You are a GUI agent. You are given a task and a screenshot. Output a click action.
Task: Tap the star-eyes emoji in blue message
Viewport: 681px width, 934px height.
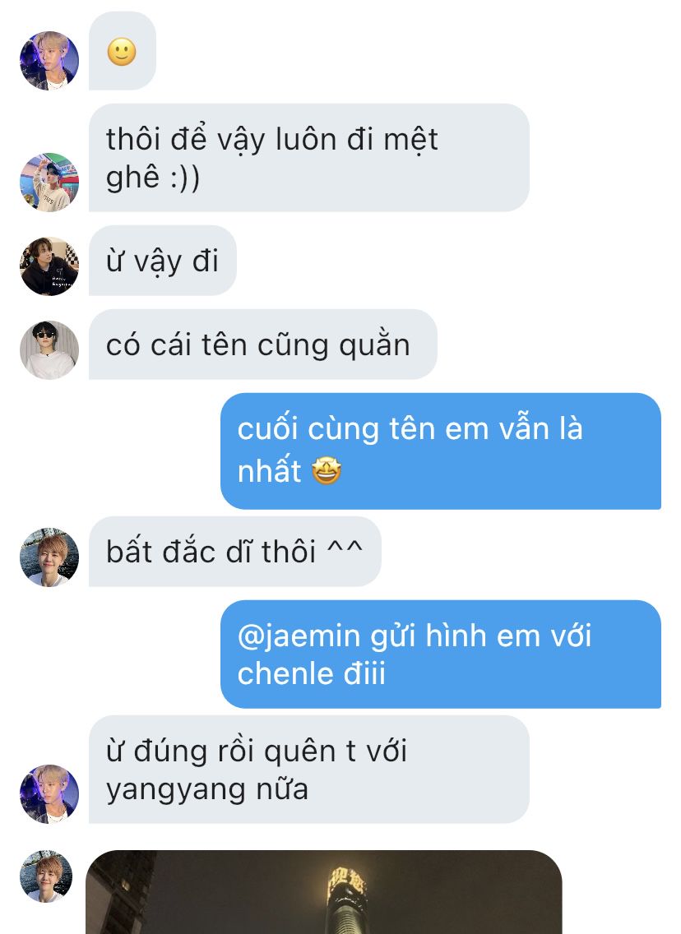coord(327,470)
